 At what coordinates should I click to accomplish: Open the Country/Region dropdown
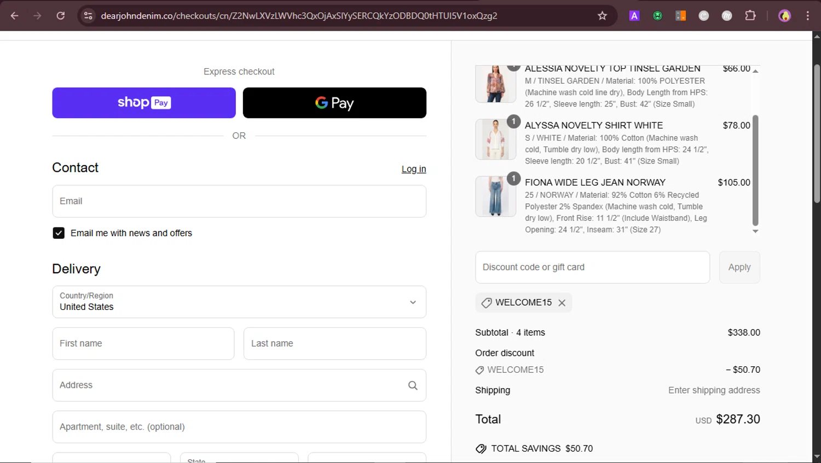pos(239,302)
